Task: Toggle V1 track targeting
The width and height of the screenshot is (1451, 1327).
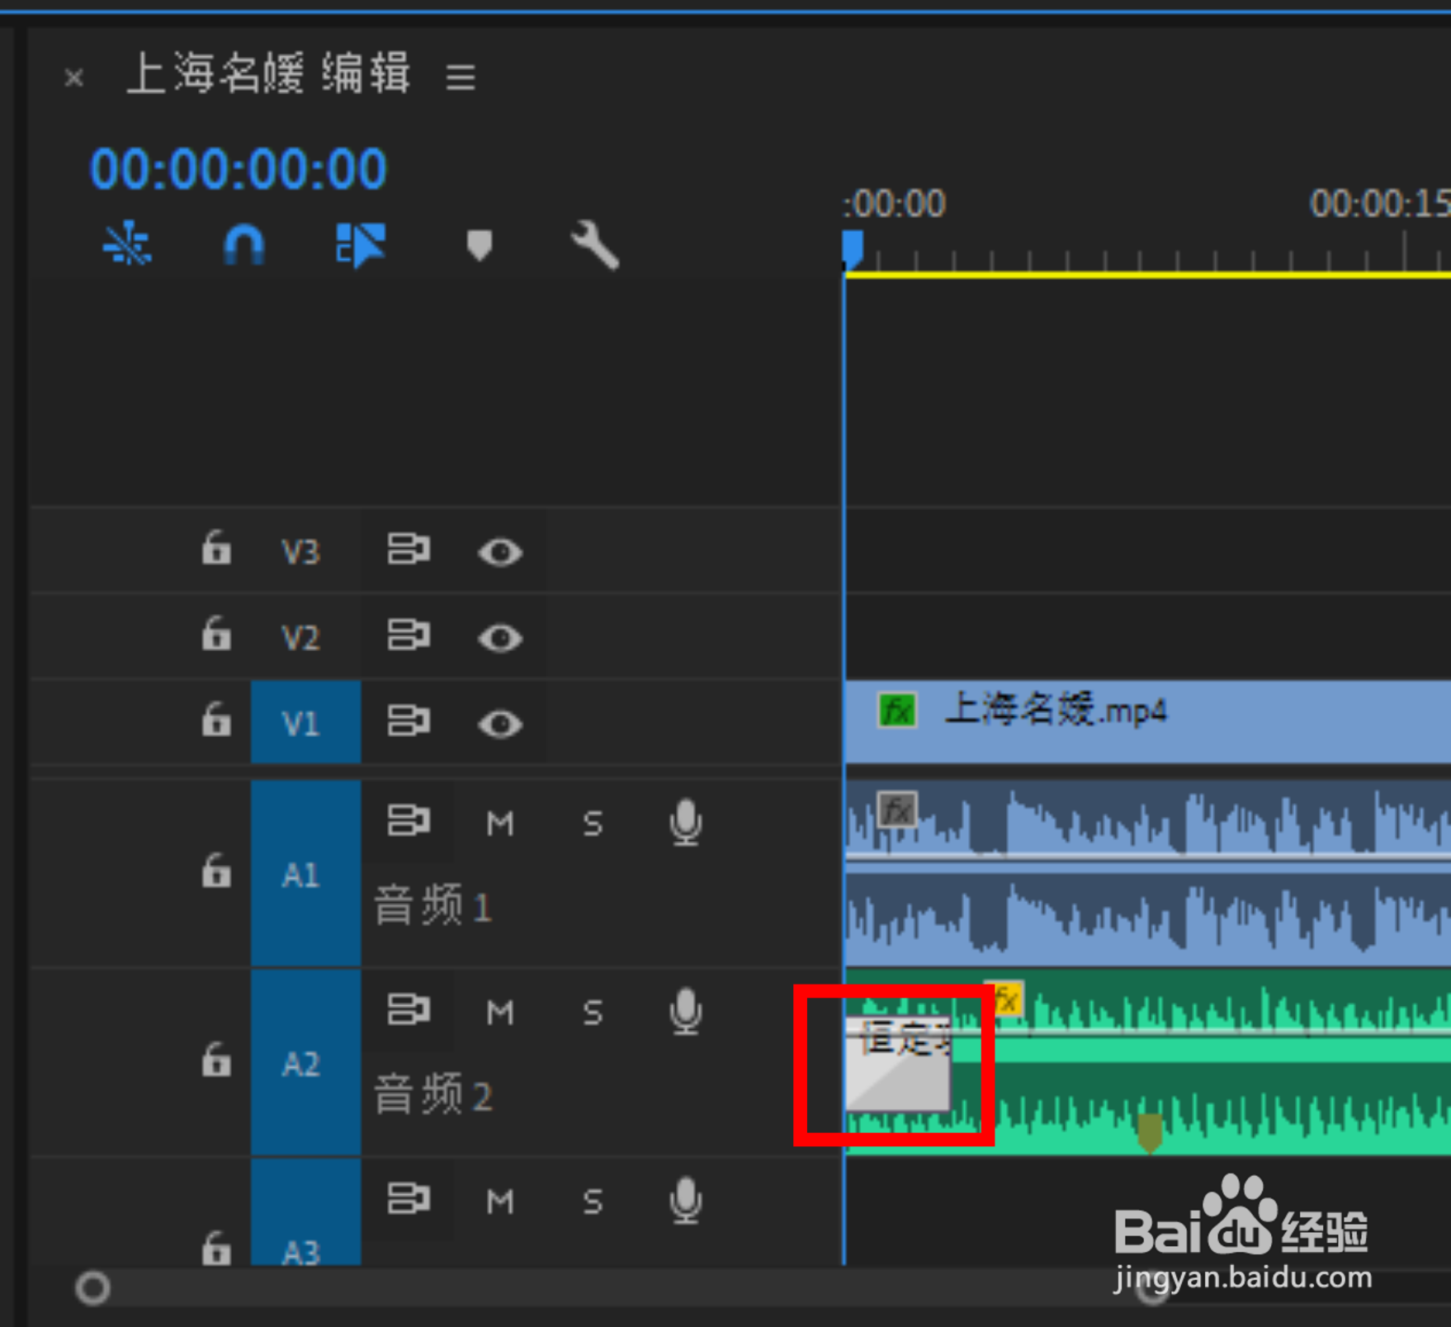Action: 305,722
